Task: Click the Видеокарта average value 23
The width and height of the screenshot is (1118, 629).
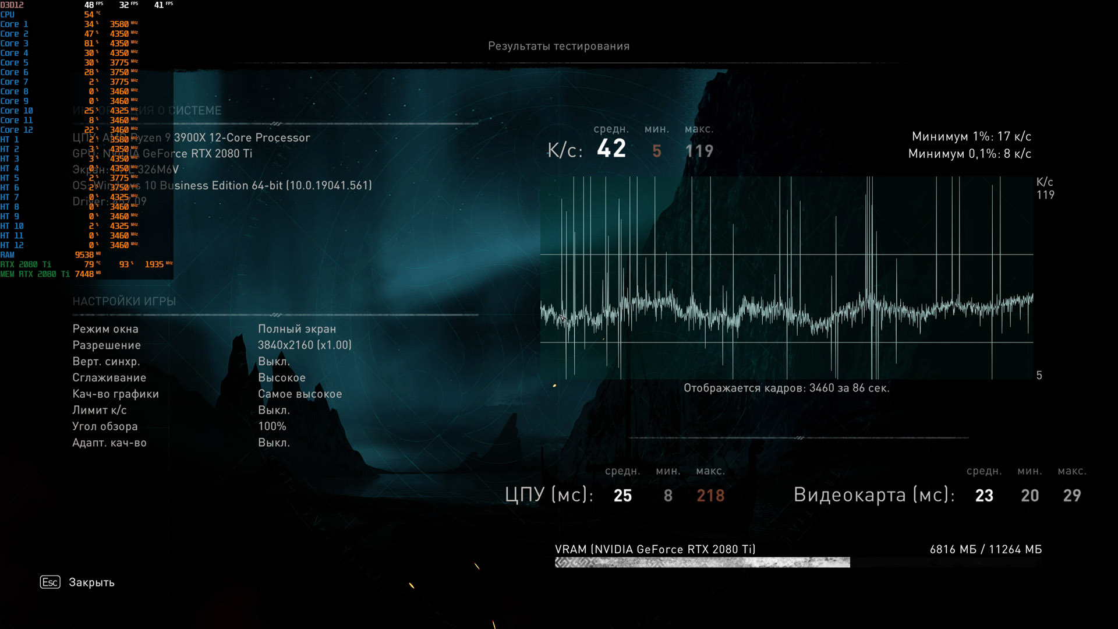Action: [x=984, y=496]
